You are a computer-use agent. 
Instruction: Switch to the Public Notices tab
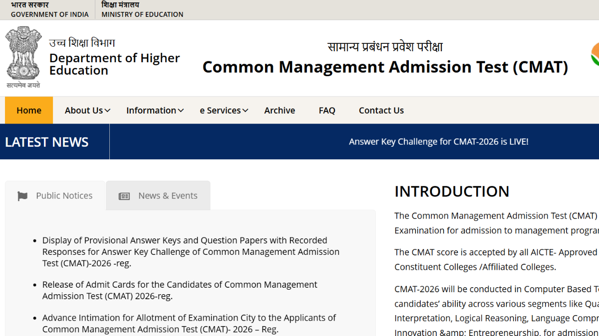point(55,196)
